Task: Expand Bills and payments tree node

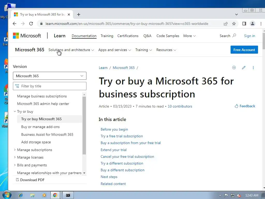Action: pyautogui.click(x=15, y=165)
